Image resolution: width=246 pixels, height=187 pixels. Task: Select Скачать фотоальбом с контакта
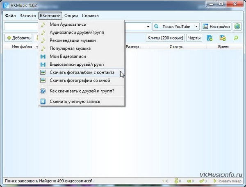pos(82,73)
